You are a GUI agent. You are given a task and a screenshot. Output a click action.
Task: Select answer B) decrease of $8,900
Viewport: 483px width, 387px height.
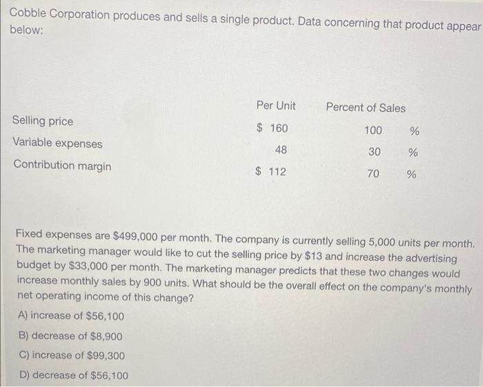tap(70, 336)
